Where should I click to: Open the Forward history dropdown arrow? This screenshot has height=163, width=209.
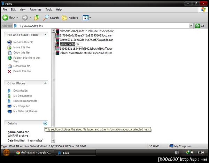pyautogui.click(x=30, y=17)
